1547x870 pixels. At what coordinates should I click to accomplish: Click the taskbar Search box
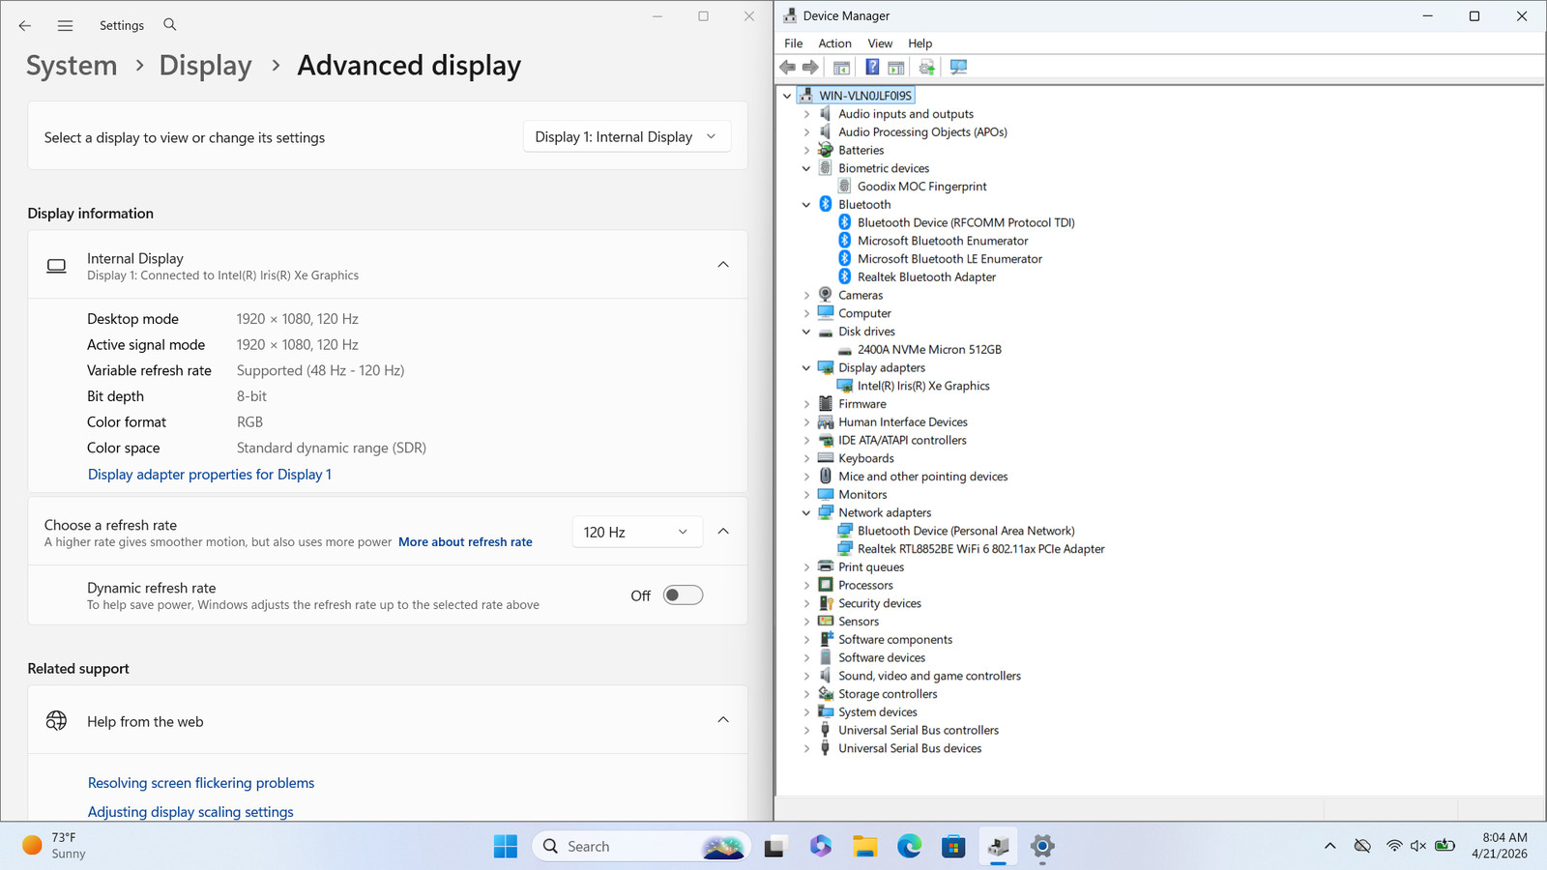pyautogui.click(x=641, y=847)
